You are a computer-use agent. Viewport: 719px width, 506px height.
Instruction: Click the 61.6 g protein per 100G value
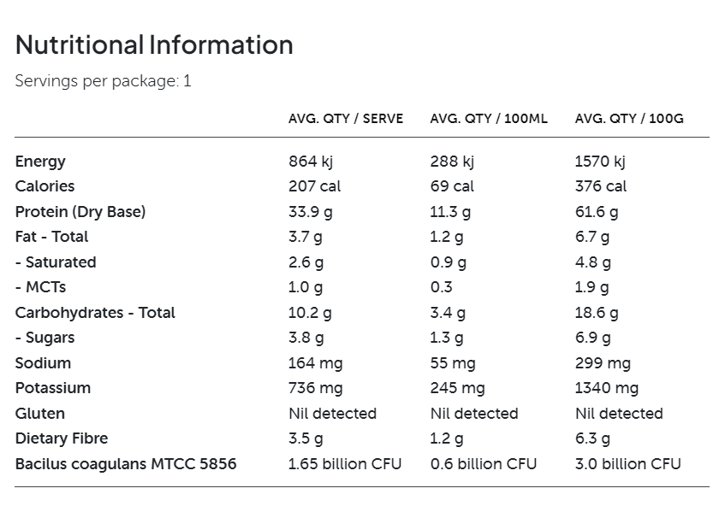tap(597, 212)
